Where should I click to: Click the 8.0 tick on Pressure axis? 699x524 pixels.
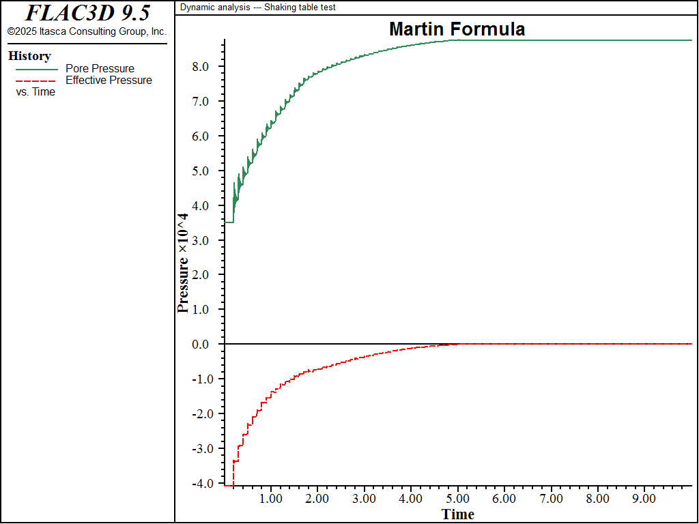[x=200, y=67]
